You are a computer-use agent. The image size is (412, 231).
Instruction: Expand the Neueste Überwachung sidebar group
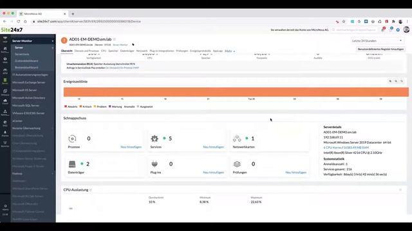tap(53, 128)
